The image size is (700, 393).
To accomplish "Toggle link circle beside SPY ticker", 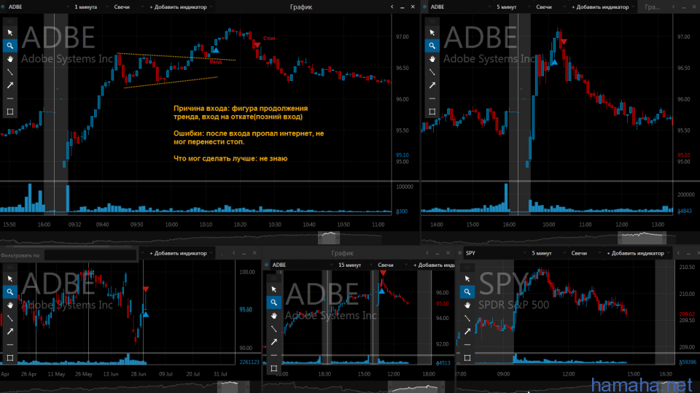I will pos(460,253).
